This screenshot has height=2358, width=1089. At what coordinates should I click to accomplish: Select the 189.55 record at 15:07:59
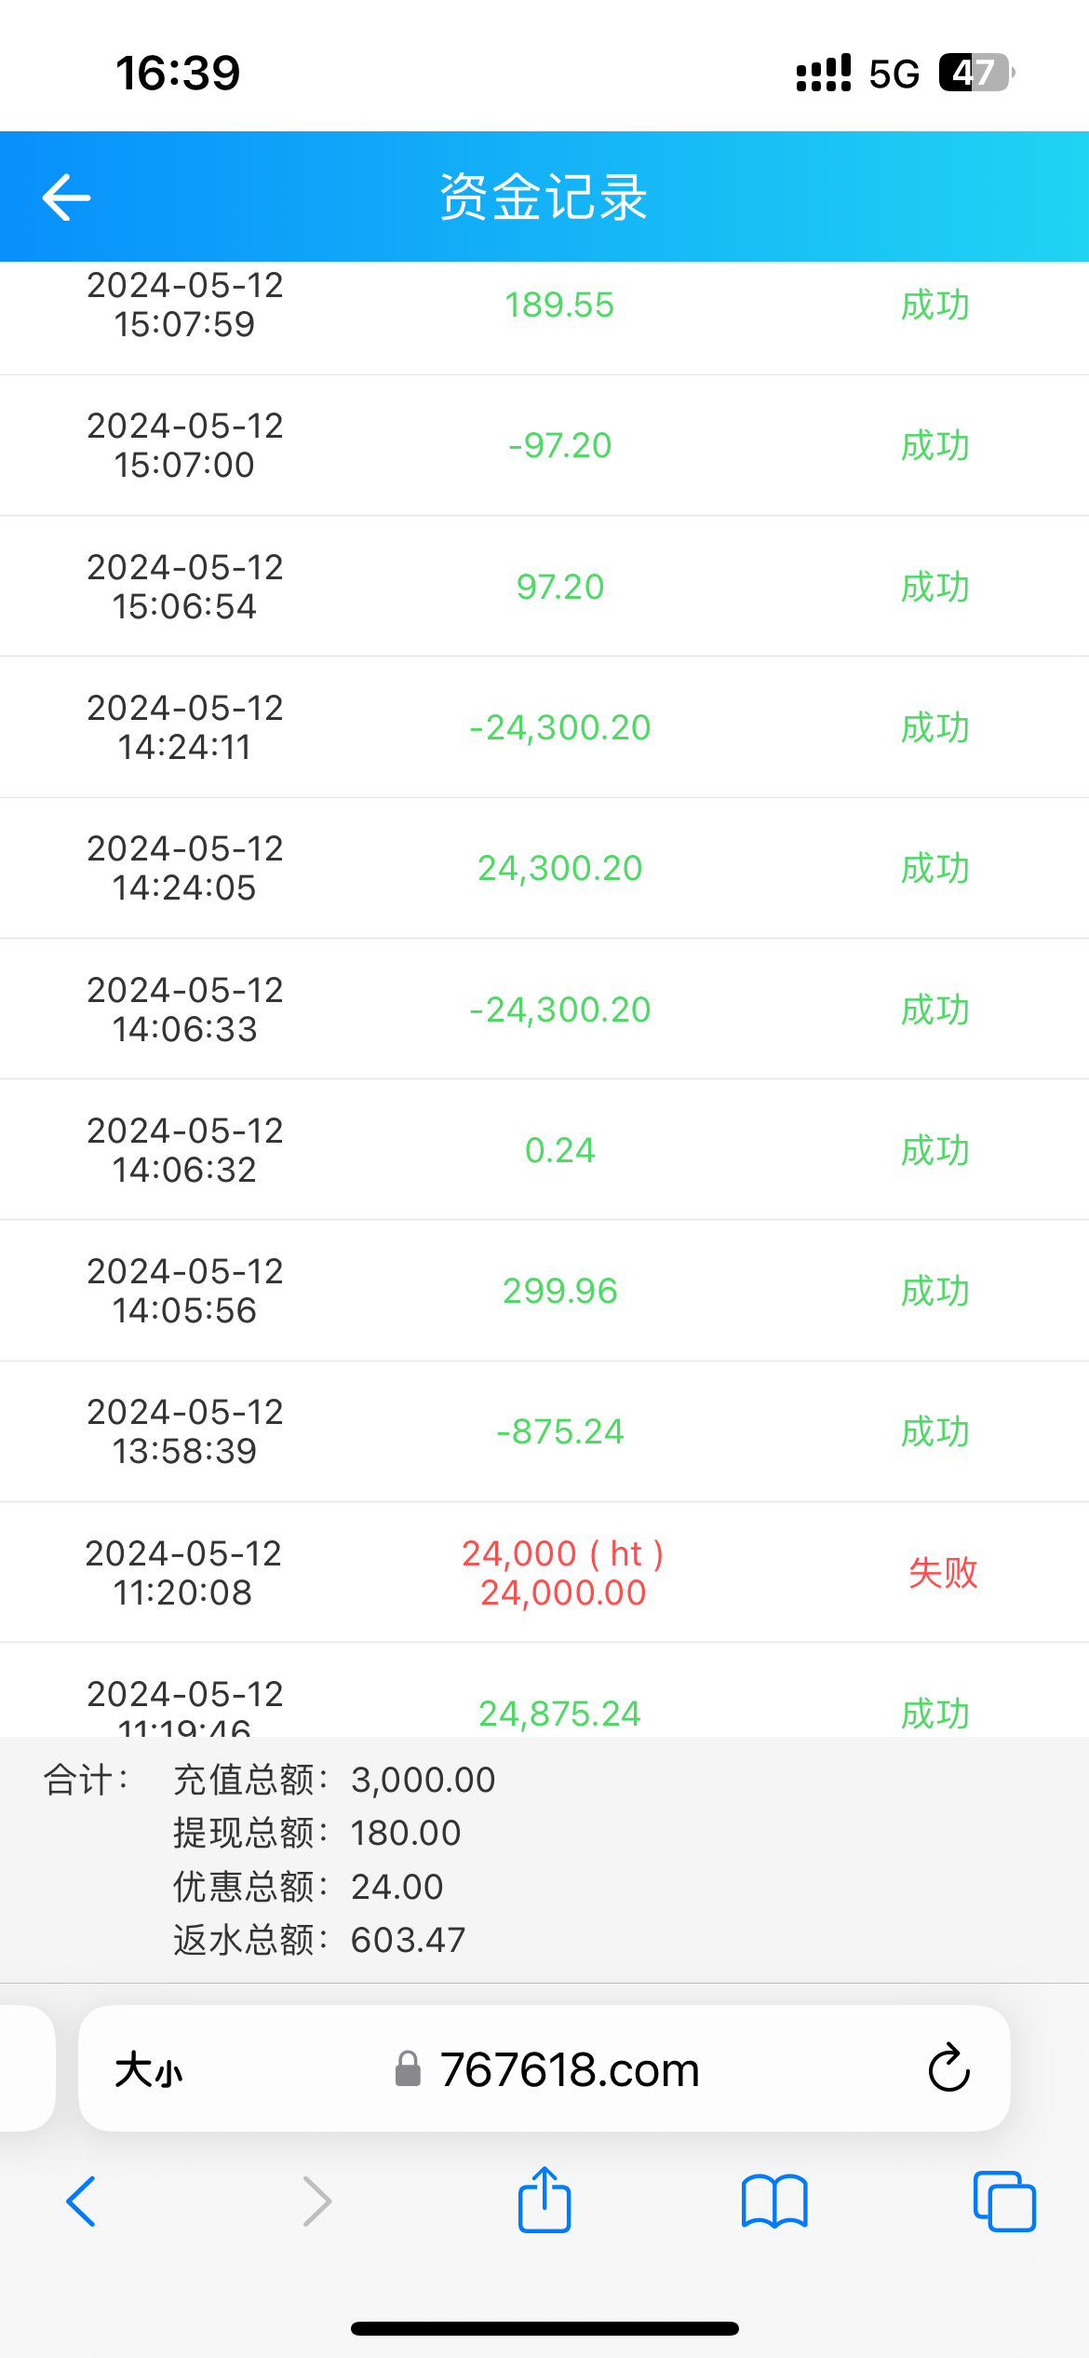pyautogui.click(x=559, y=305)
